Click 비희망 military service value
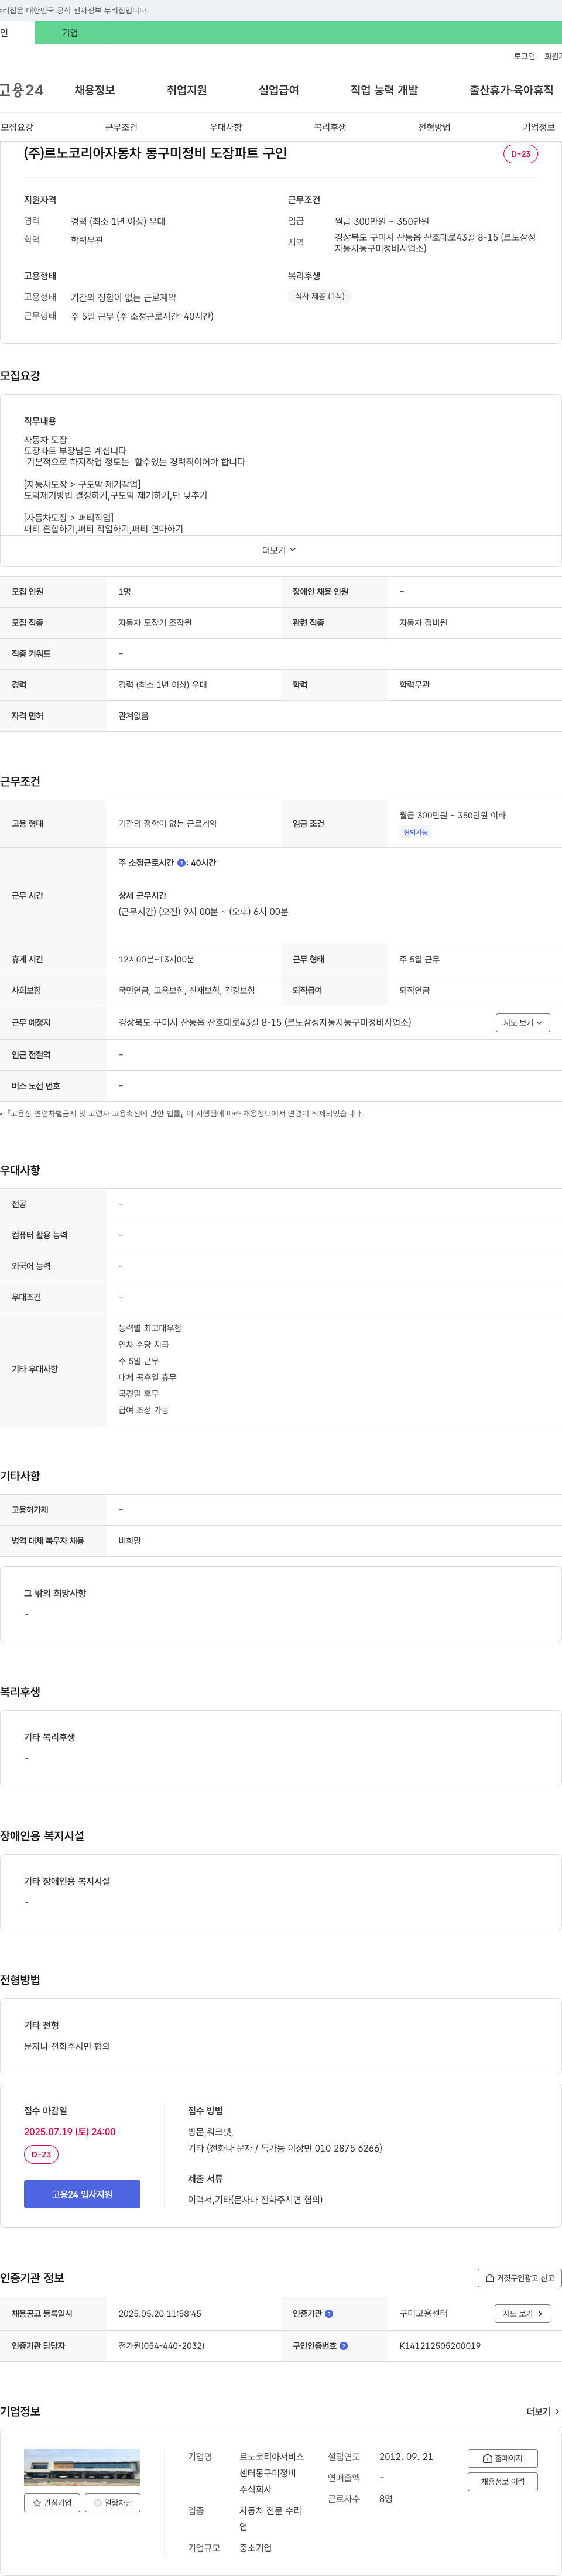The width and height of the screenshot is (562, 2576). (130, 1540)
